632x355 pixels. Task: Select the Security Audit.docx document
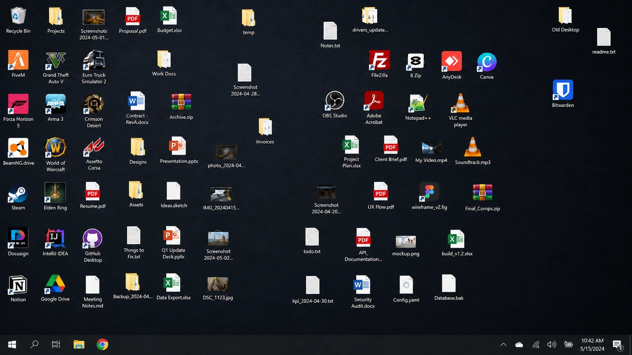[362, 285]
